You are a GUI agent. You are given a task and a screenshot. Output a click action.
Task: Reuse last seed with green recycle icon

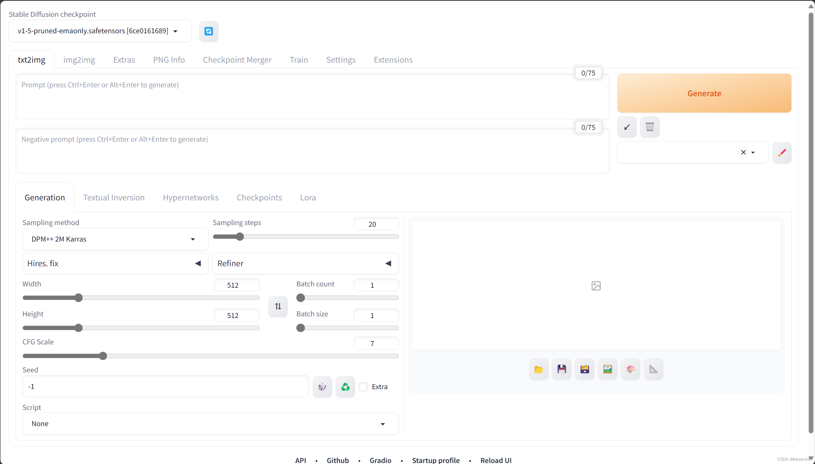tap(345, 387)
